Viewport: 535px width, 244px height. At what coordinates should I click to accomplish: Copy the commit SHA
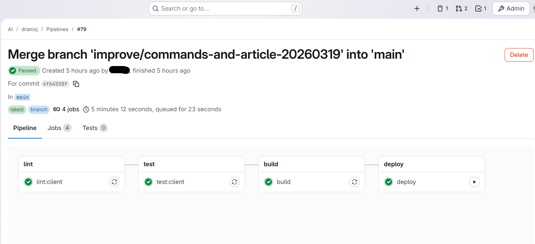(76, 84)
